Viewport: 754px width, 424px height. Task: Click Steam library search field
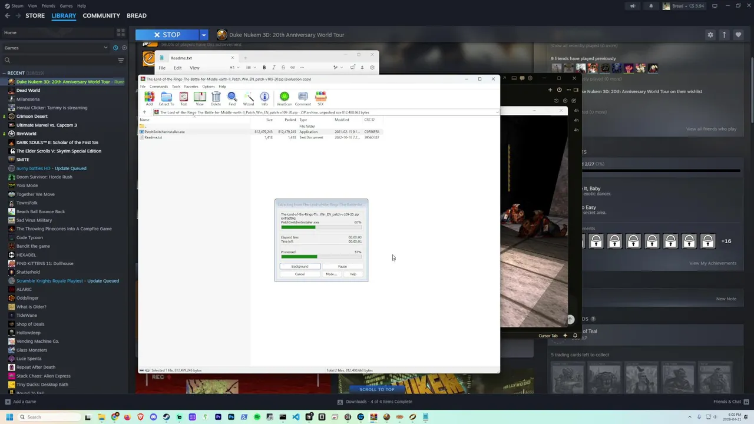(59, 60)
